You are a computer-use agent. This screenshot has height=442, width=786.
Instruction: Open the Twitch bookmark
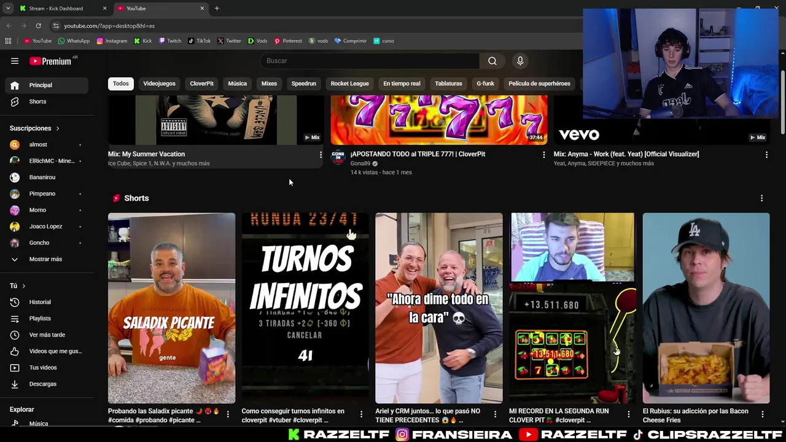[x=170, y=41]
